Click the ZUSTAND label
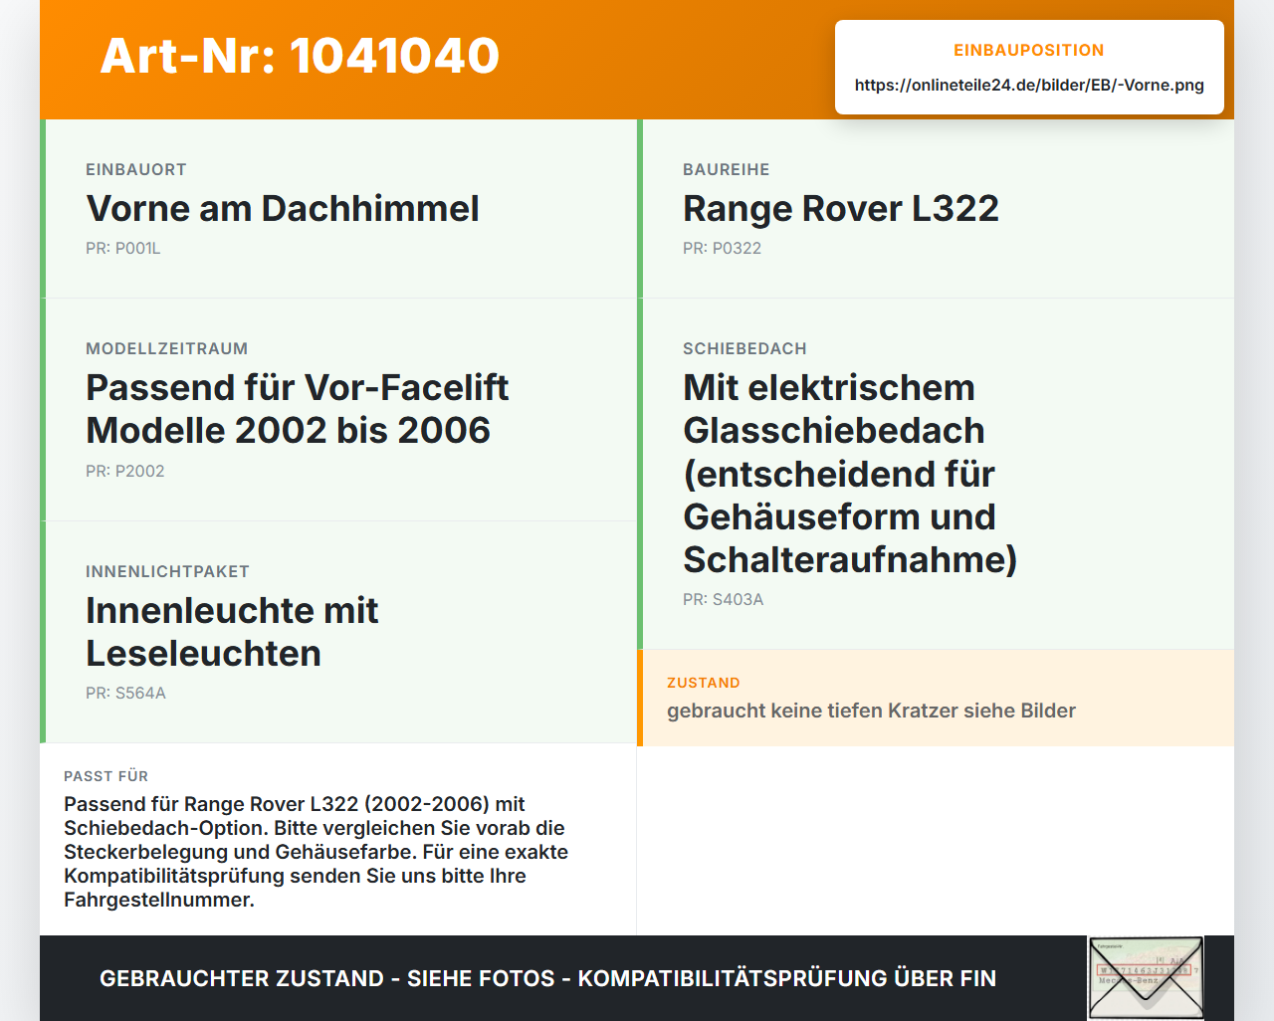Screen dimensions: 1274x1021 coord(704,683)
